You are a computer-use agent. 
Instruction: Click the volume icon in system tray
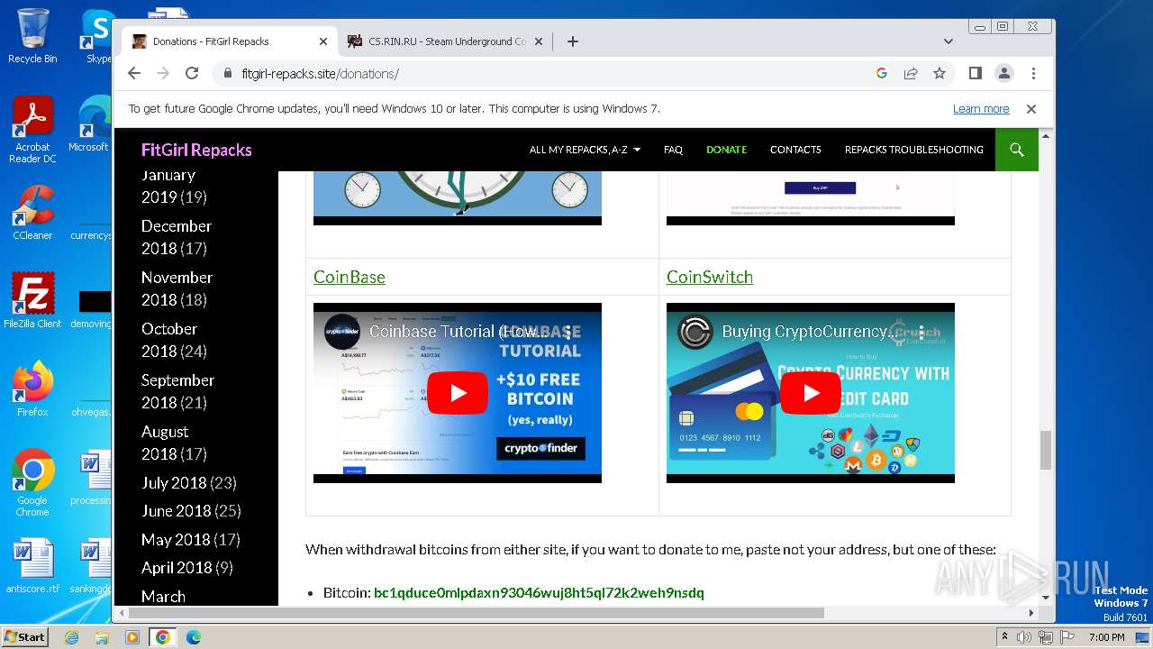tap(1024, 637)
